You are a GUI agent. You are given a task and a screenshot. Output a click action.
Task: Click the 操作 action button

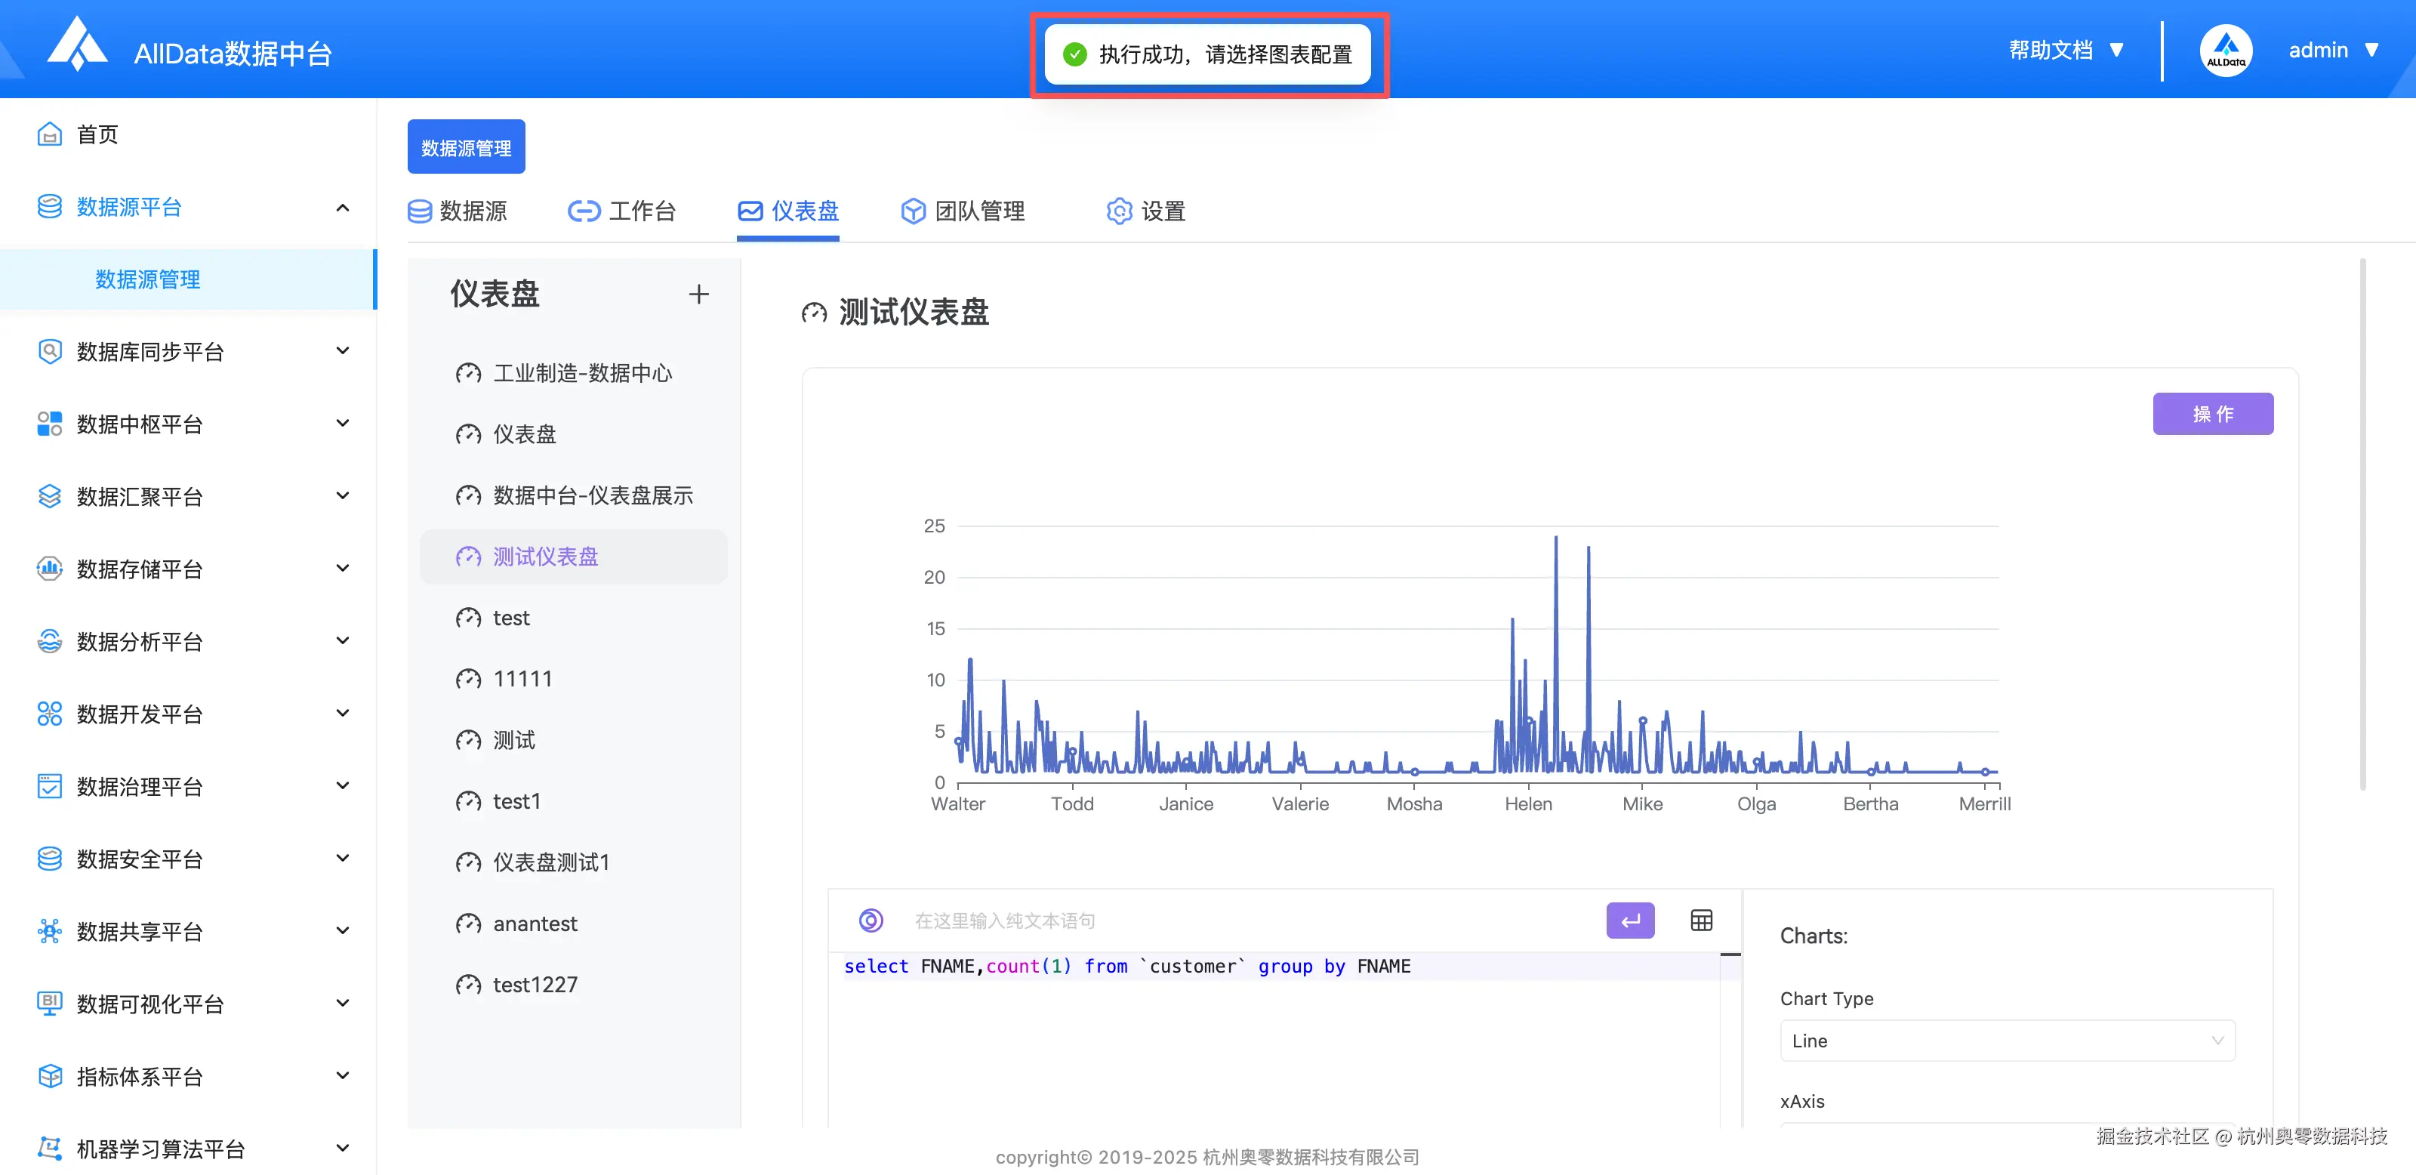2214,414
